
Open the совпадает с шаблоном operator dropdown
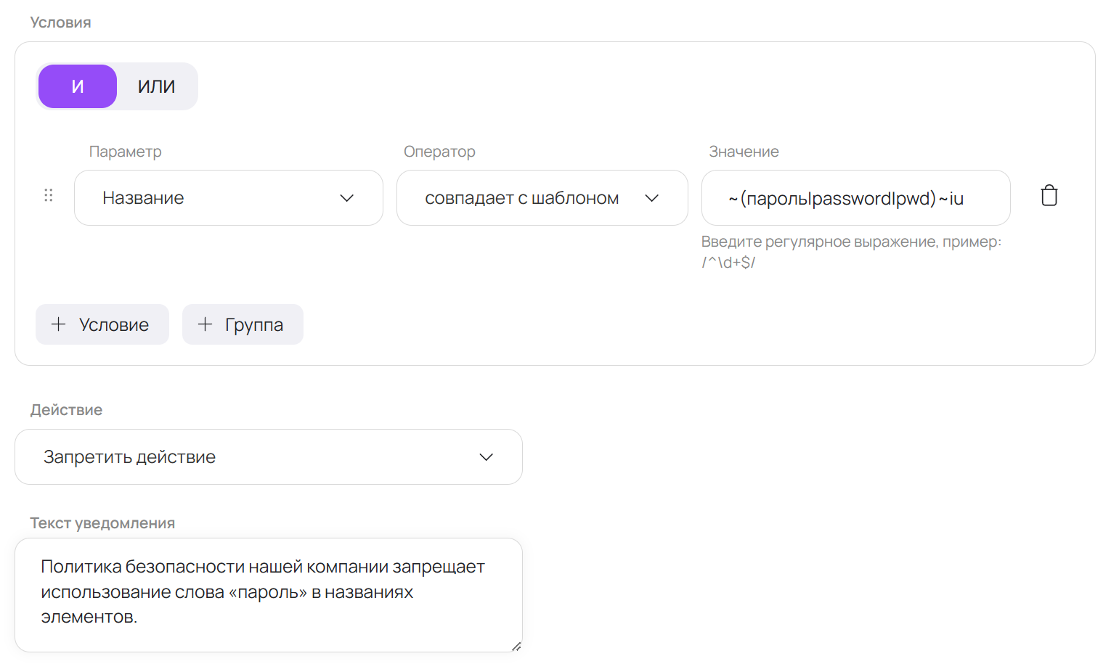pos(542,197)
